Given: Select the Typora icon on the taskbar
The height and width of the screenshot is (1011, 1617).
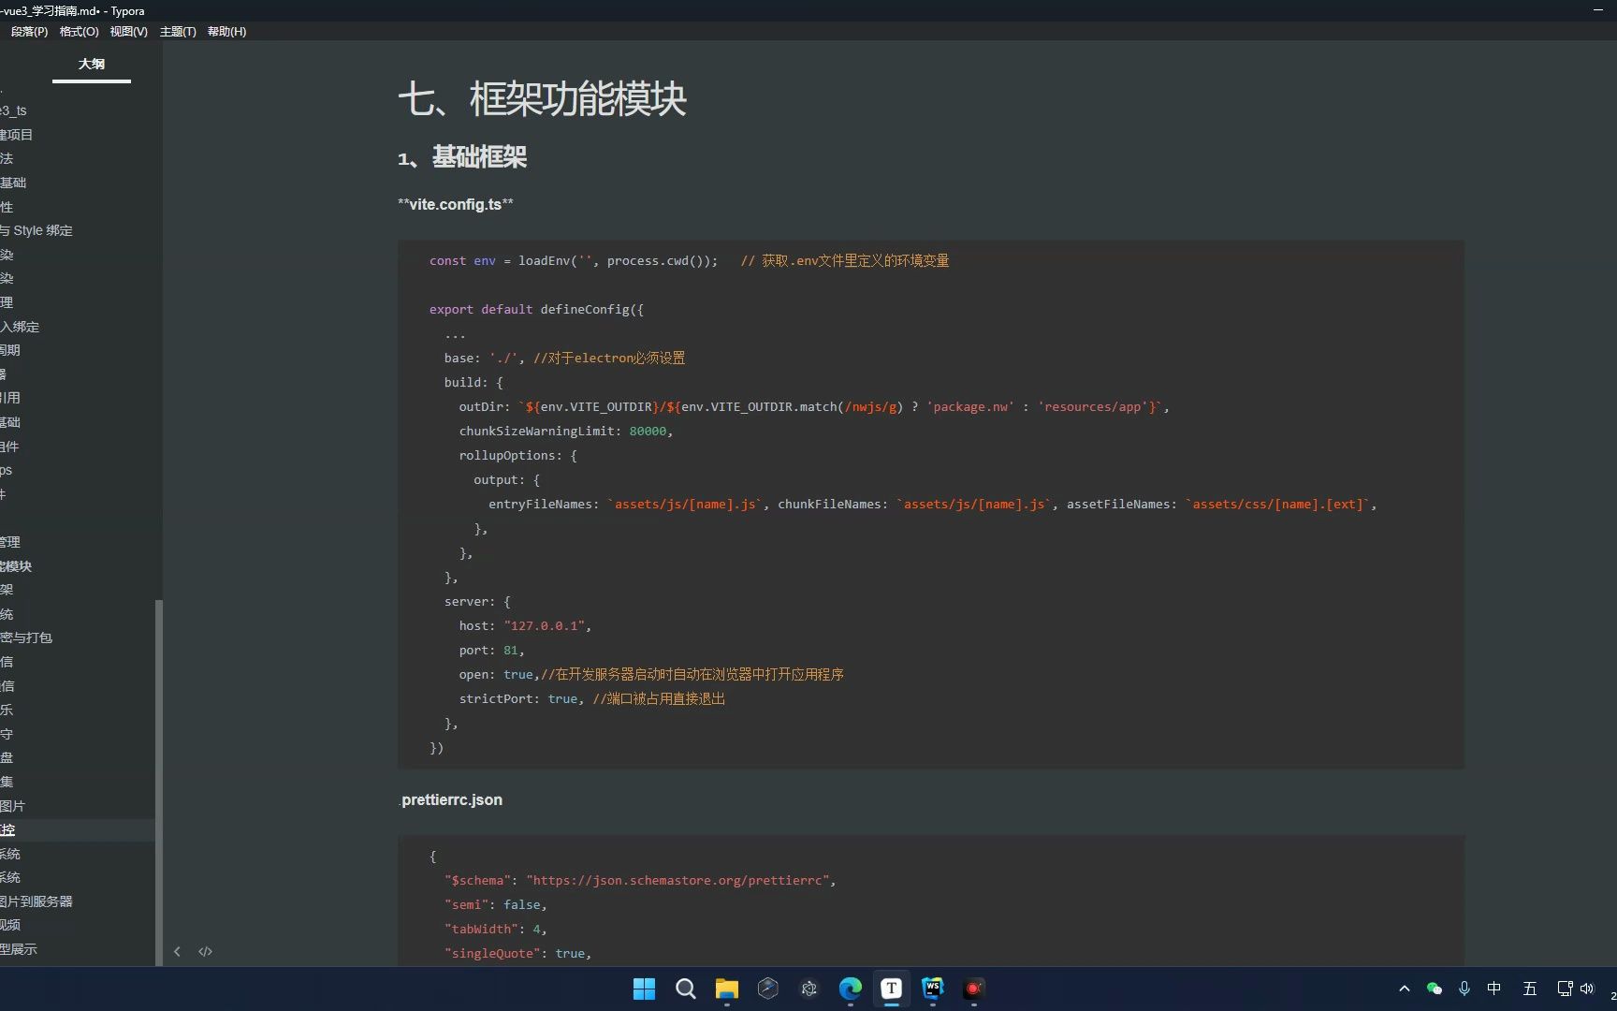Looking at the screenshot, I should [891, 989].
